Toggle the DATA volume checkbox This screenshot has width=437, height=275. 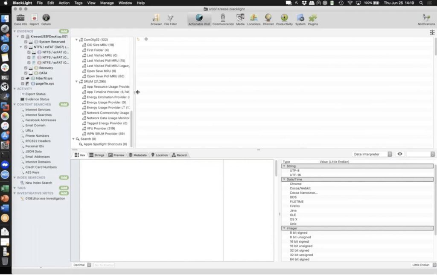pyautogui.click(x=26, y=73)
